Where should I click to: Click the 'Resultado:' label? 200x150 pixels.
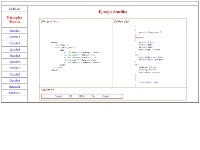tap(47, 90)
